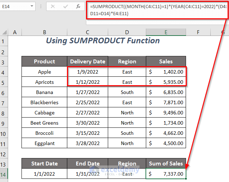The image size is (229, 182).
Task: Click the title cell Using SUMPRODUCT Function
Action: pyautogui.click(x=103, y=41)
